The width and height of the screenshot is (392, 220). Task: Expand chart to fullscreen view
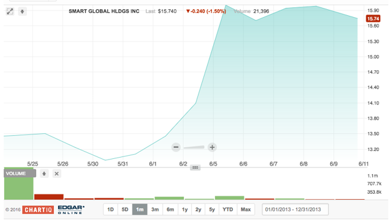click(10, 12)
